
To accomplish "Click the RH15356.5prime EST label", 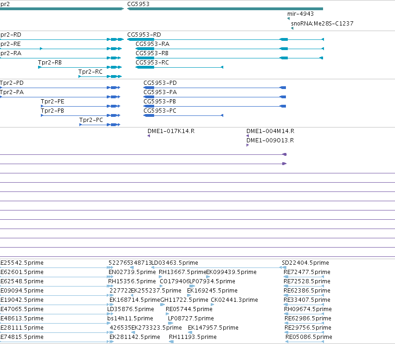I will (132, 281).
